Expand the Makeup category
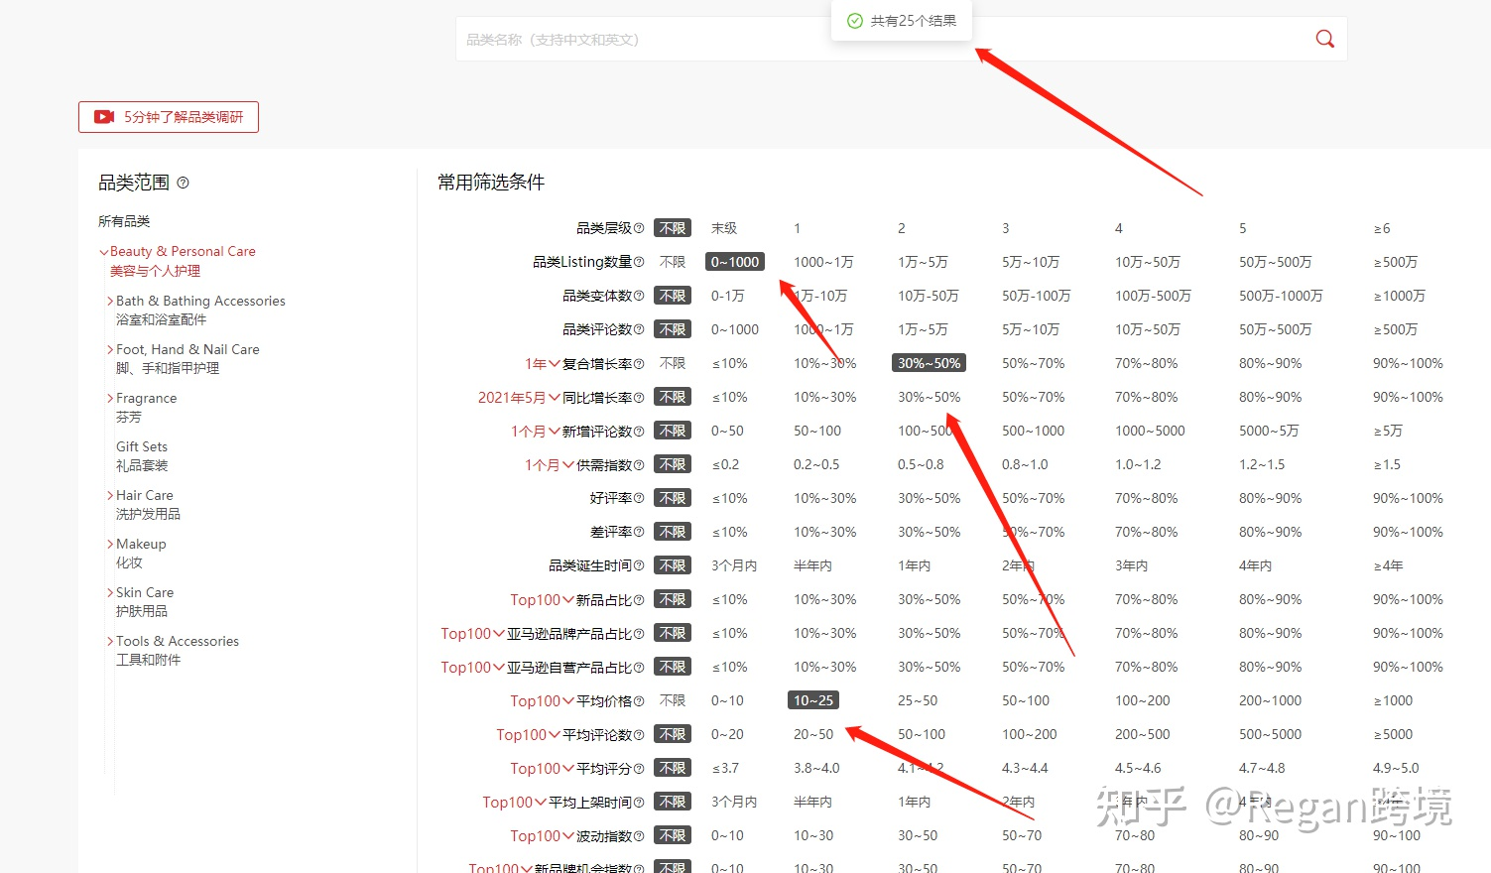 [x=109, y=543]
